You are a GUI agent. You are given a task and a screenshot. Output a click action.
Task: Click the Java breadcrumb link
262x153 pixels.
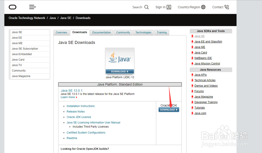53,18
